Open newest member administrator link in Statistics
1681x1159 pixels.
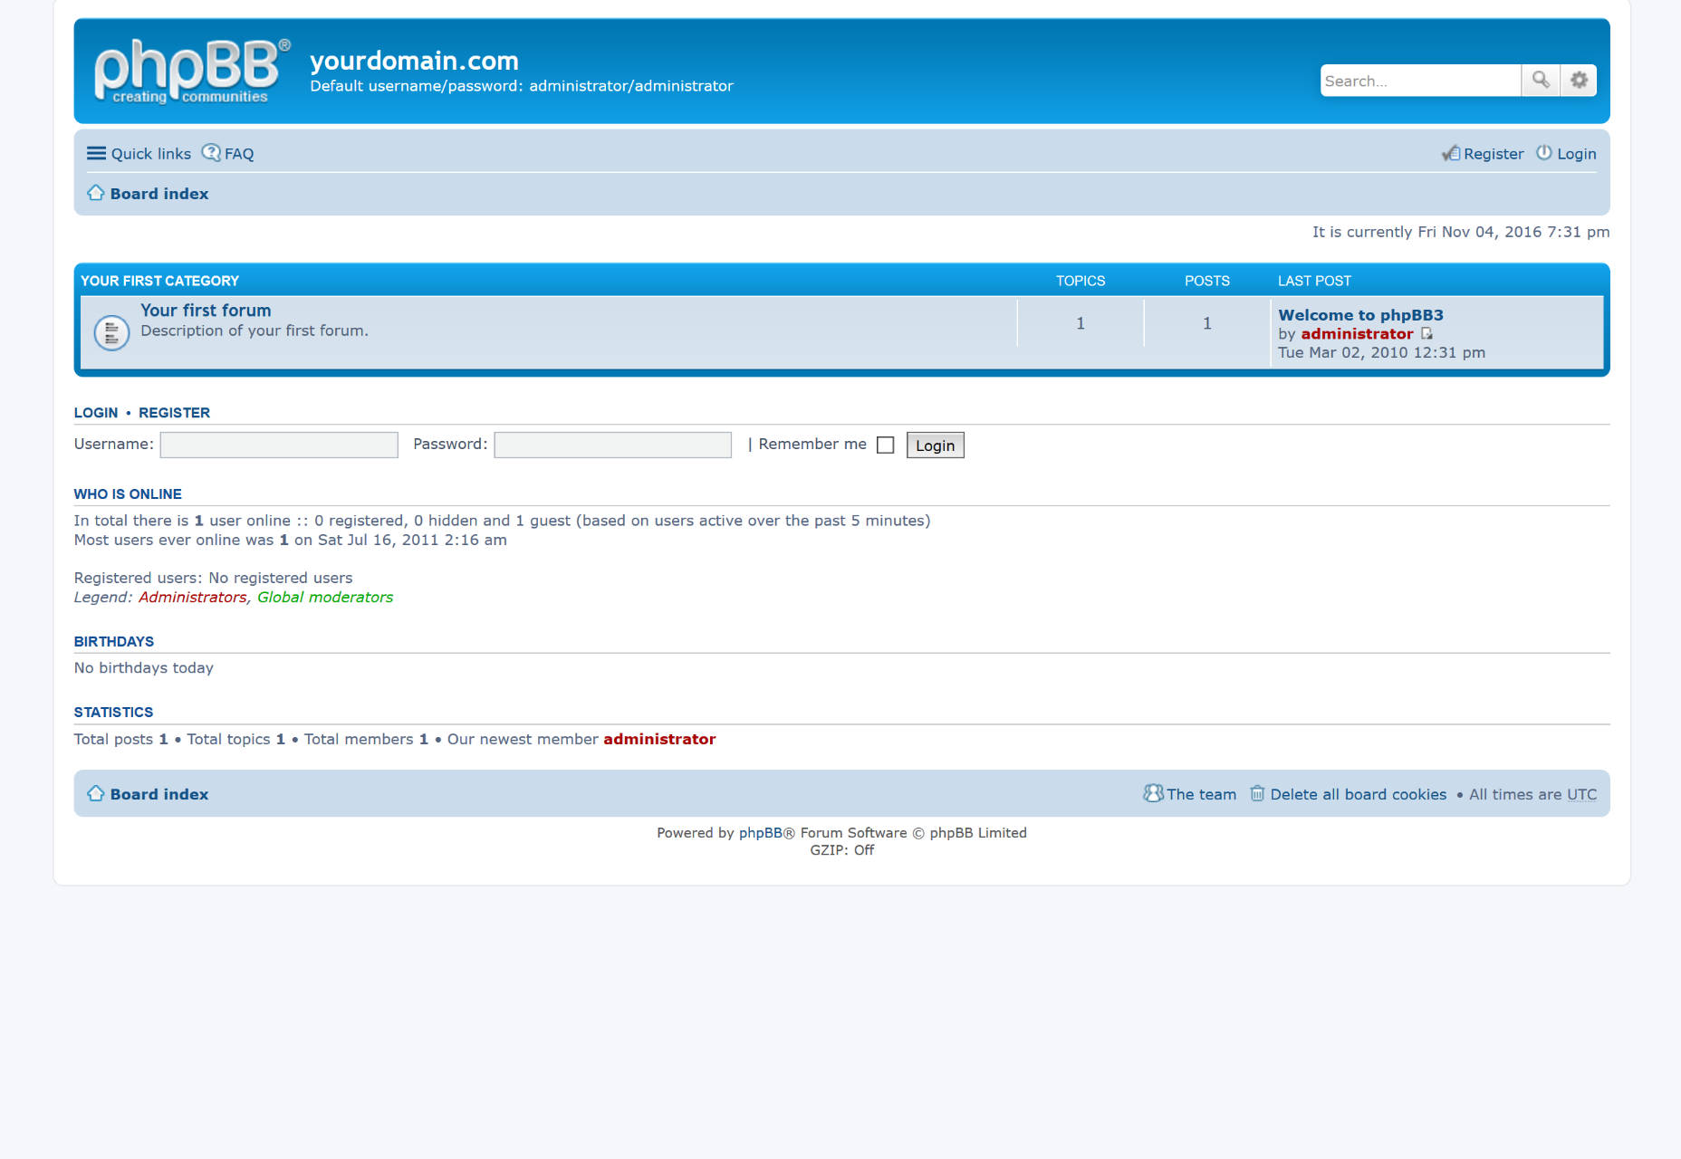point(659,739)
